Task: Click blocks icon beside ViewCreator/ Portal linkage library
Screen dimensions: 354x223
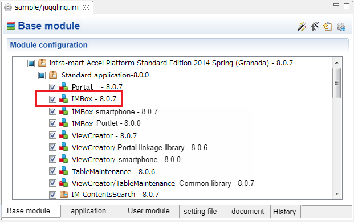Action: click(x=64, y=147)
